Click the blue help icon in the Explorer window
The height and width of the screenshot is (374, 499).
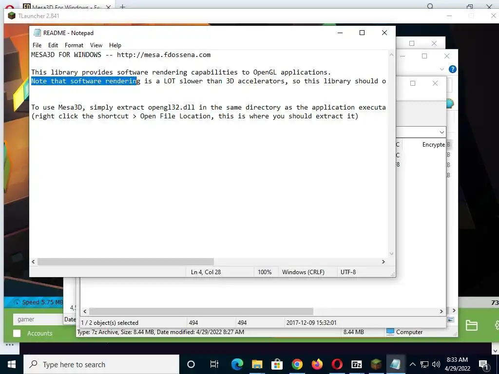[x=452, y=69]
